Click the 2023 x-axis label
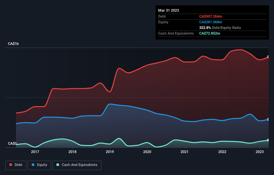 pyautogui.click(x=260, y=152)
